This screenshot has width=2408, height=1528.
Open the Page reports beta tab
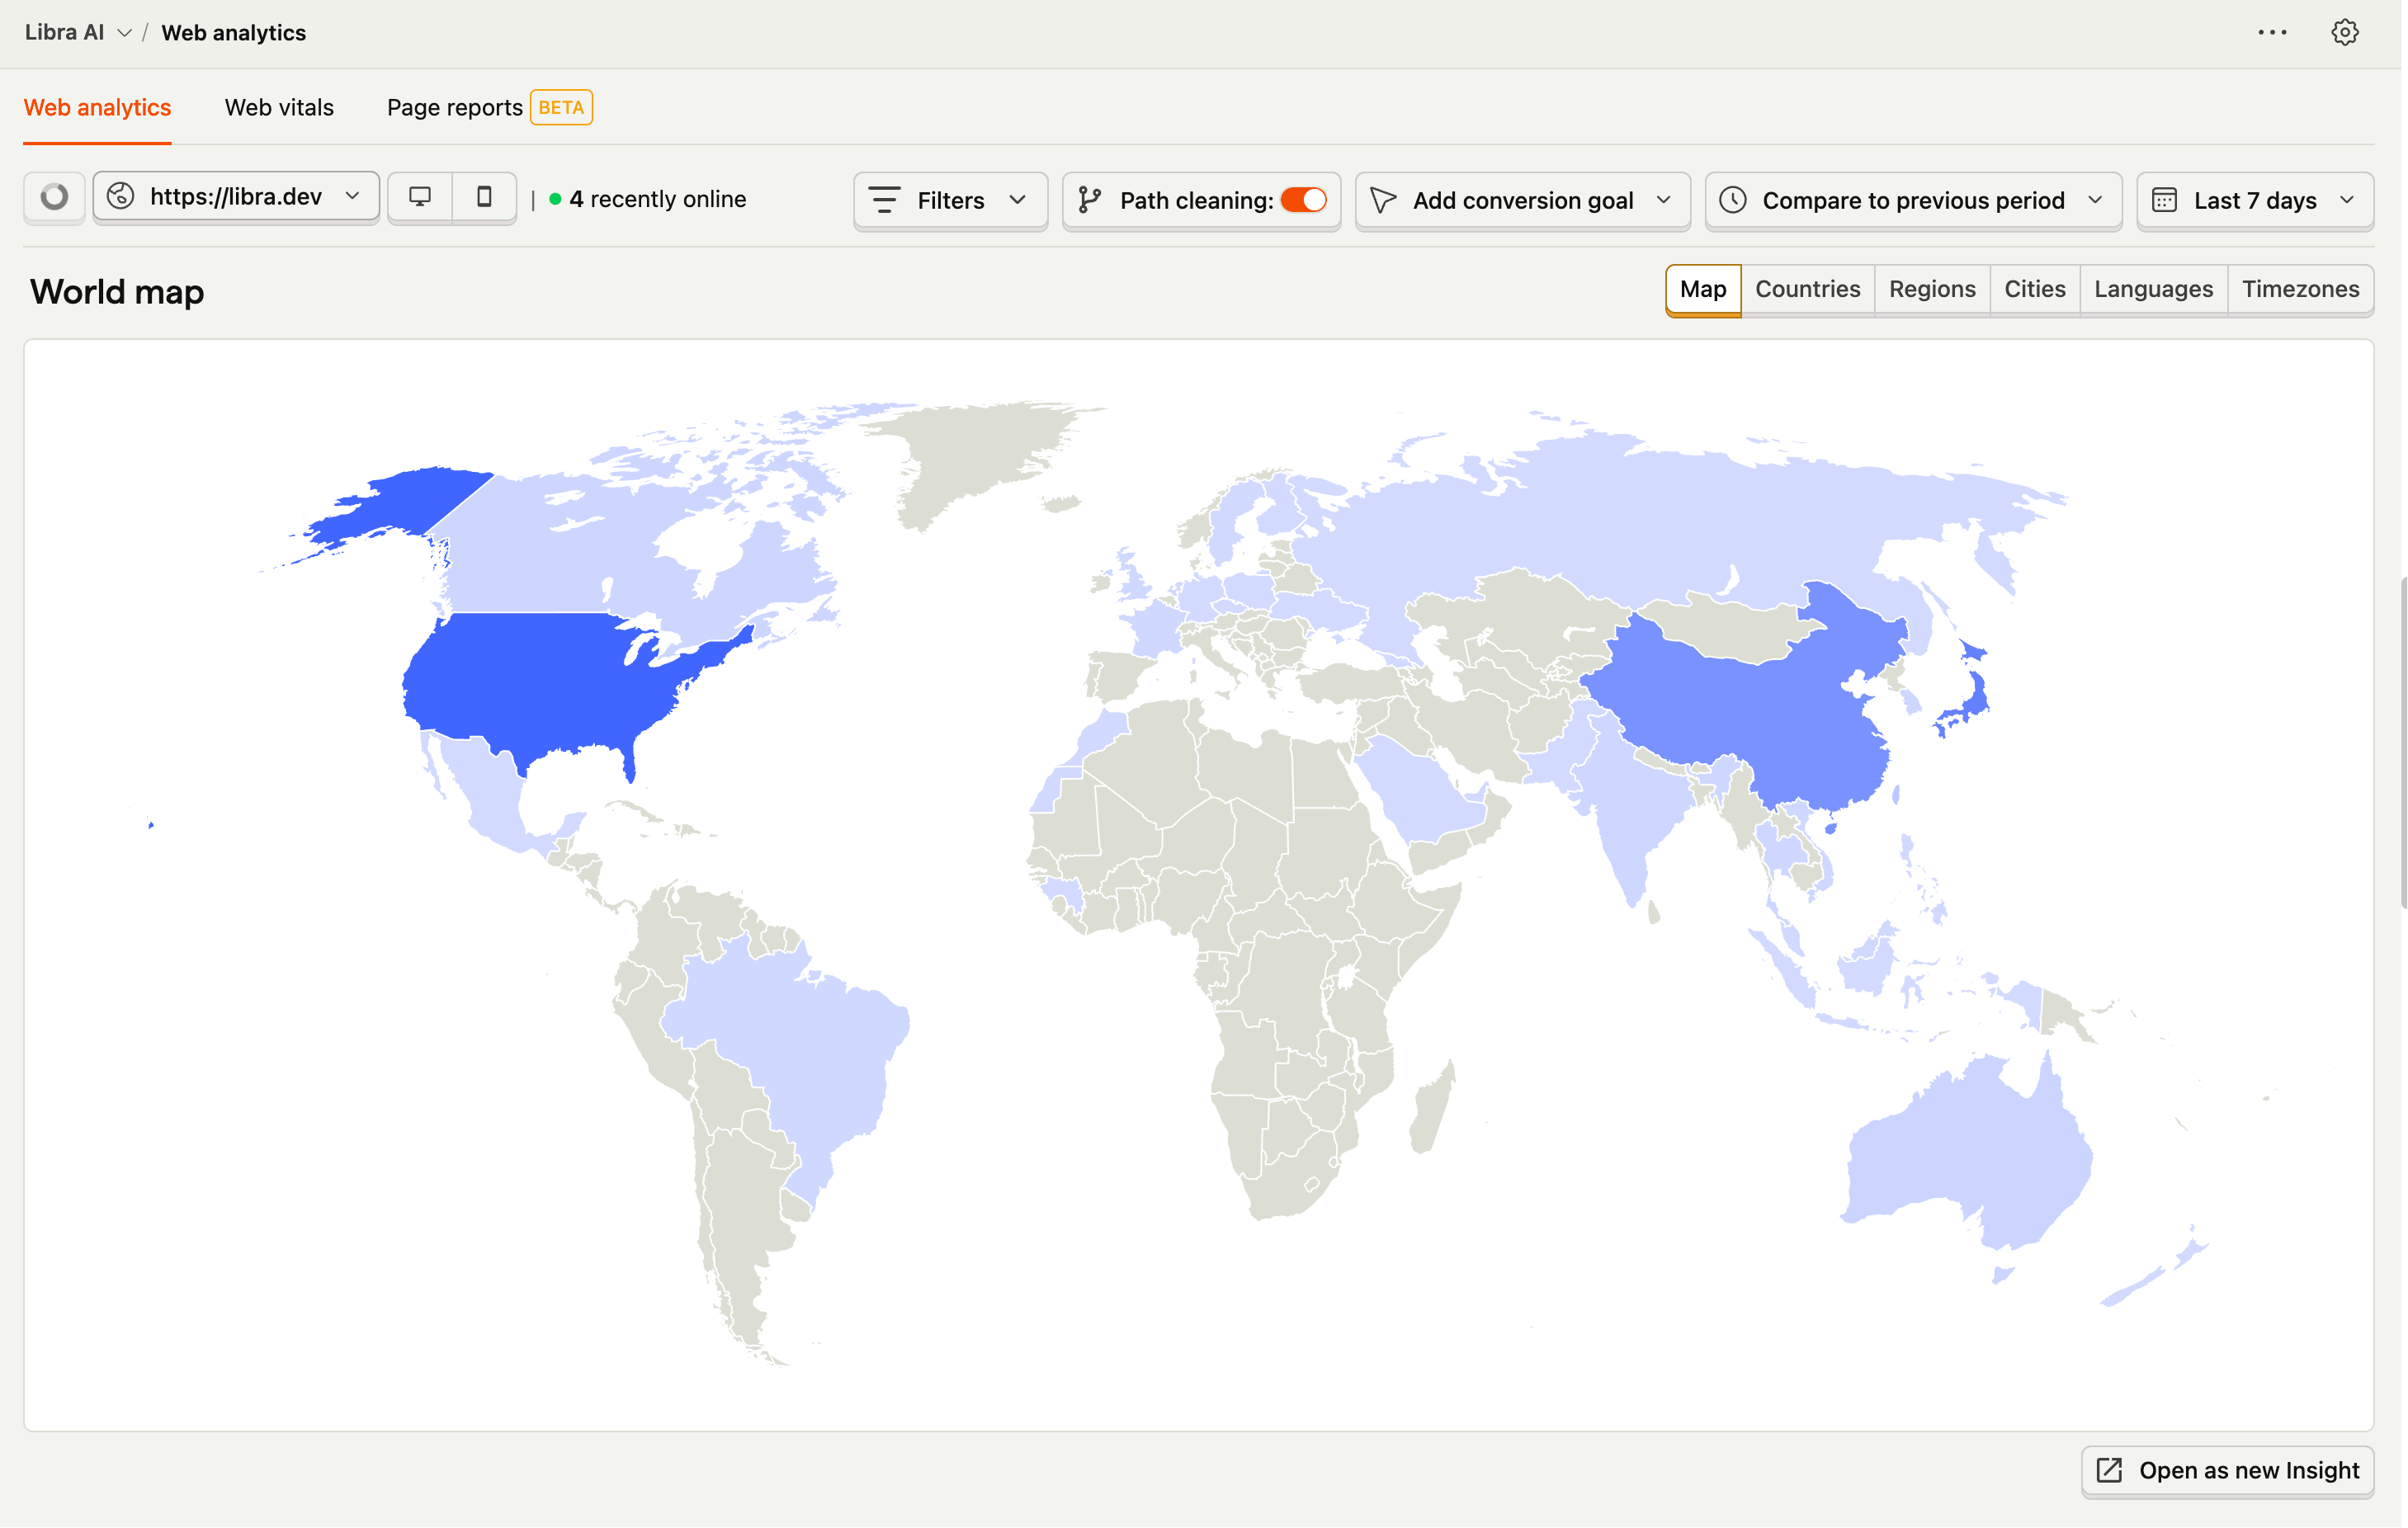click(455, 107)
